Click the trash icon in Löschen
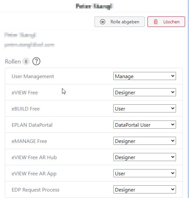The image size is (189, 198). 156,22
